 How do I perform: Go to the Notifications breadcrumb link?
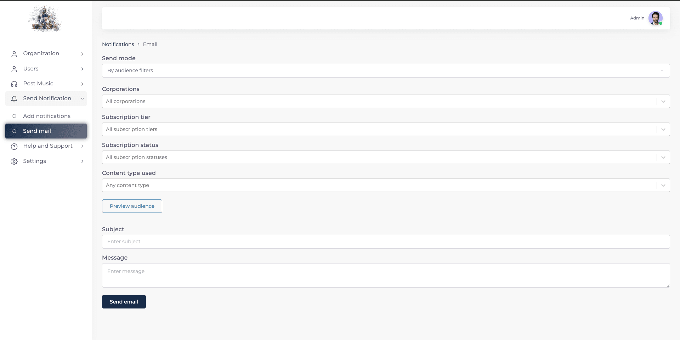[x=118, y=44]
